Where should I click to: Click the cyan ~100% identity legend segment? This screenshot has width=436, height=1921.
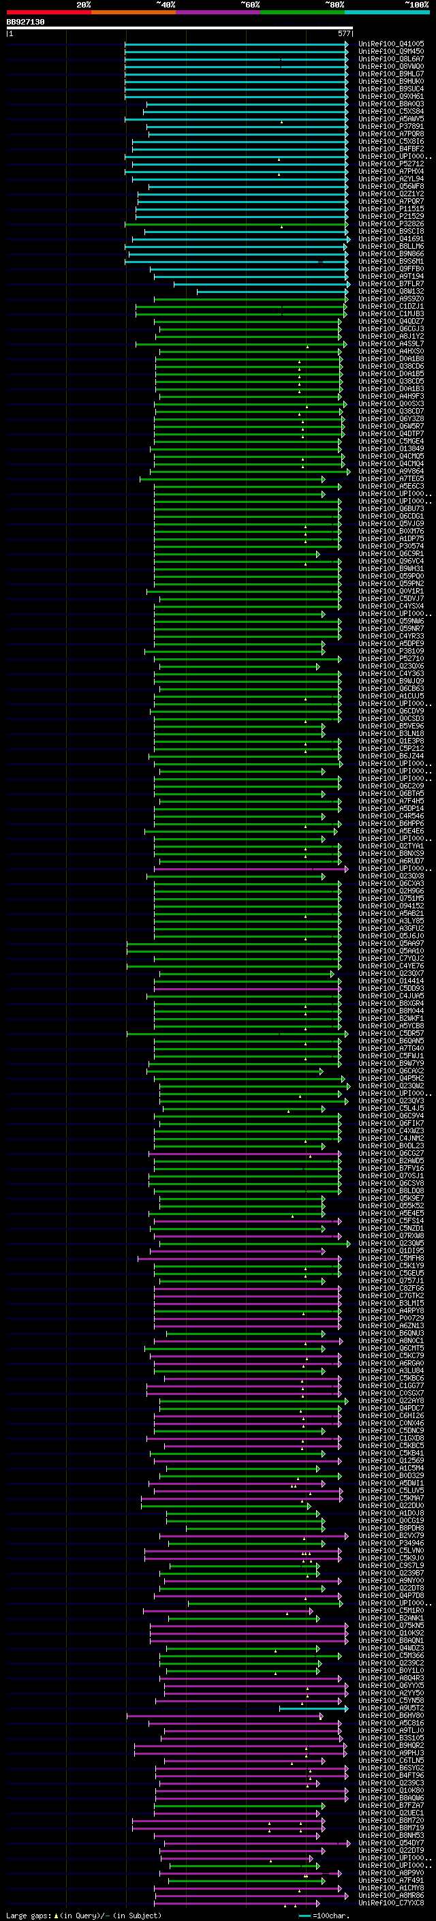click(387, 12)
